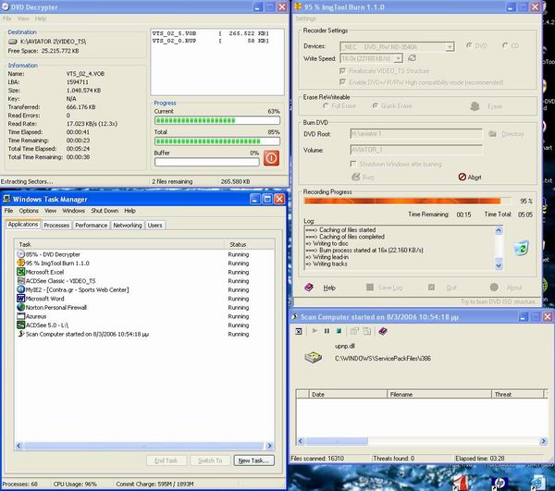Enable Shutdown Windows after burning

(353, 164)
